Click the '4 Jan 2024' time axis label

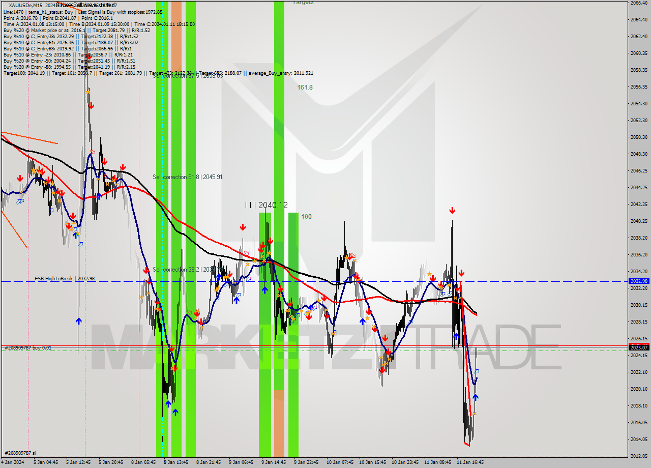[13, 462]
